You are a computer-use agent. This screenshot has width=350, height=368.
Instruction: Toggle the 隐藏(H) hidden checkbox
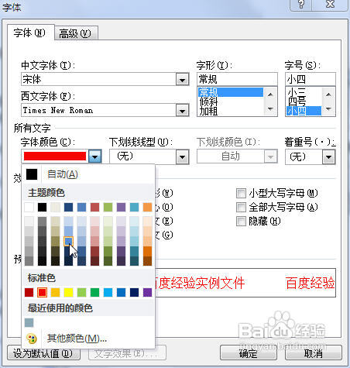point(241,221)
